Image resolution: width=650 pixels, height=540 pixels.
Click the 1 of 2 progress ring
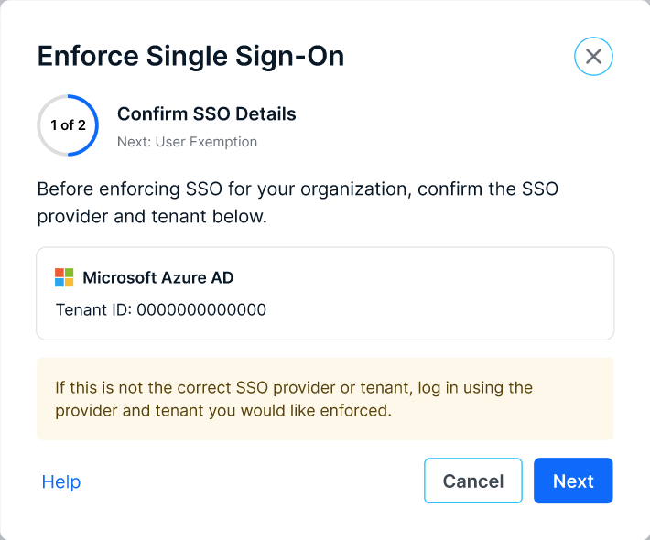tap(68, 125)
